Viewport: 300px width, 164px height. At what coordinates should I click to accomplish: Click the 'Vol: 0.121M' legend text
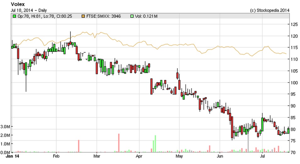pyautogui.click(x=146, y=16)
